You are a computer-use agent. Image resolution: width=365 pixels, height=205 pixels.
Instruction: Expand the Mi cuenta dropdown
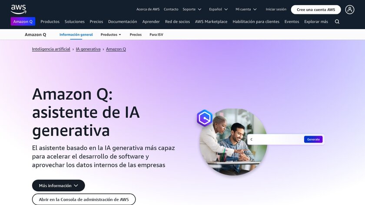246,9
